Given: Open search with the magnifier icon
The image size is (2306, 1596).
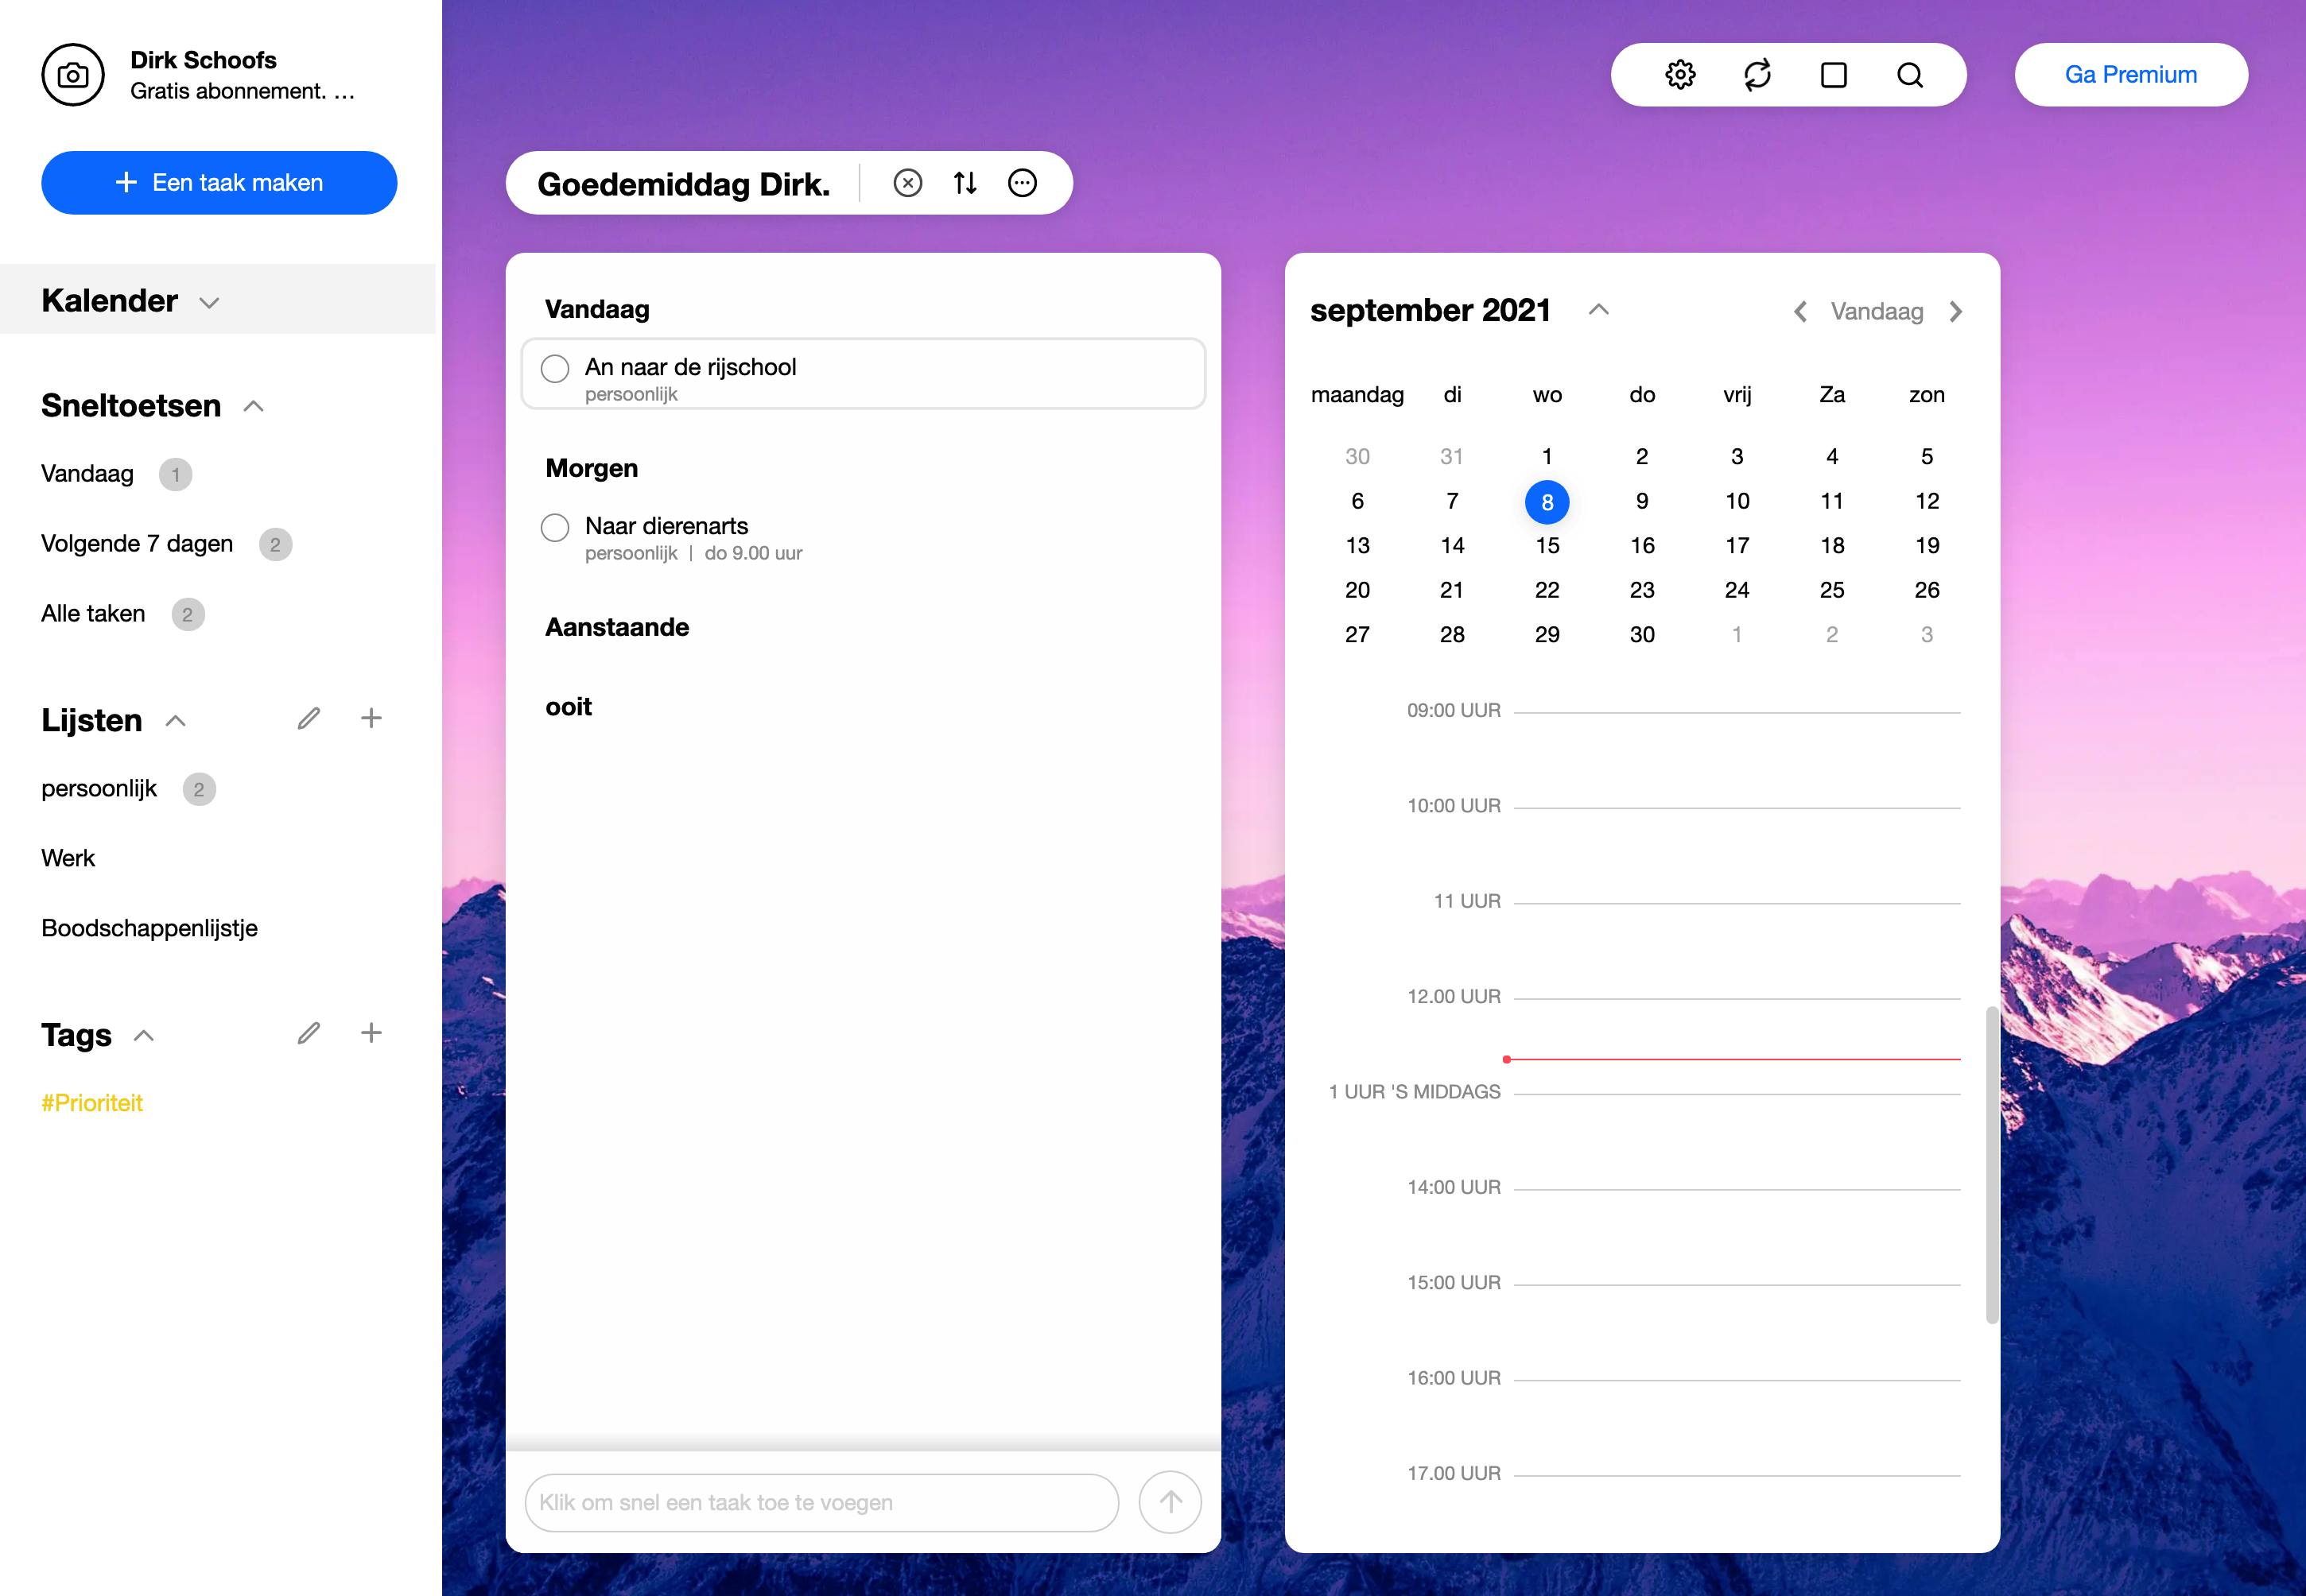Looking at the screenshot, I should point(1910,75).
